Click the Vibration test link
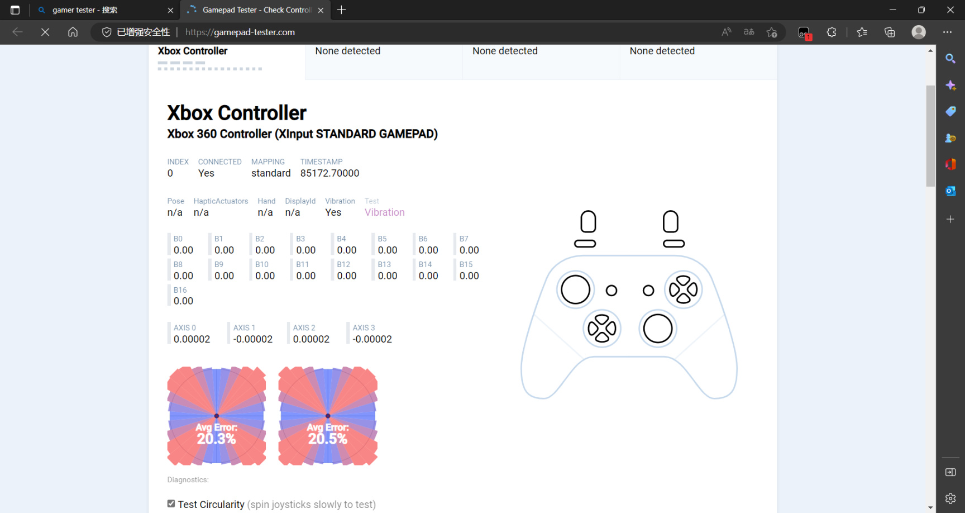This screenshot has height=513, width=965. [385, 212]
